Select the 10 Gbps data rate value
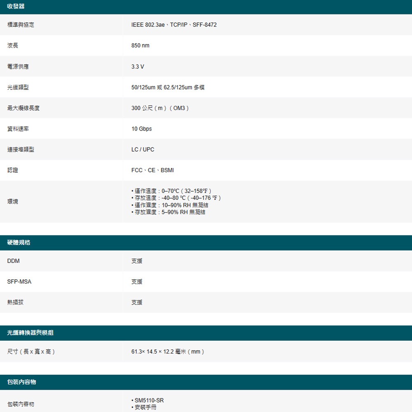 [141, 129]
